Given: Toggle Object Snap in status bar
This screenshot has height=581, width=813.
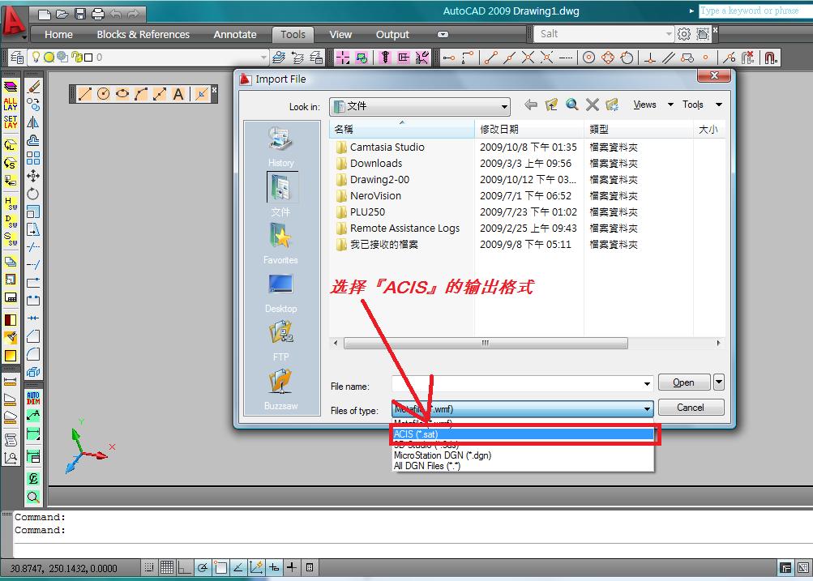Looking at the screenshot, I should pos(220,567).
